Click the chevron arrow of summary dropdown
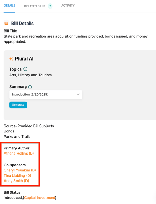156x204 pixels. [78, 94]
